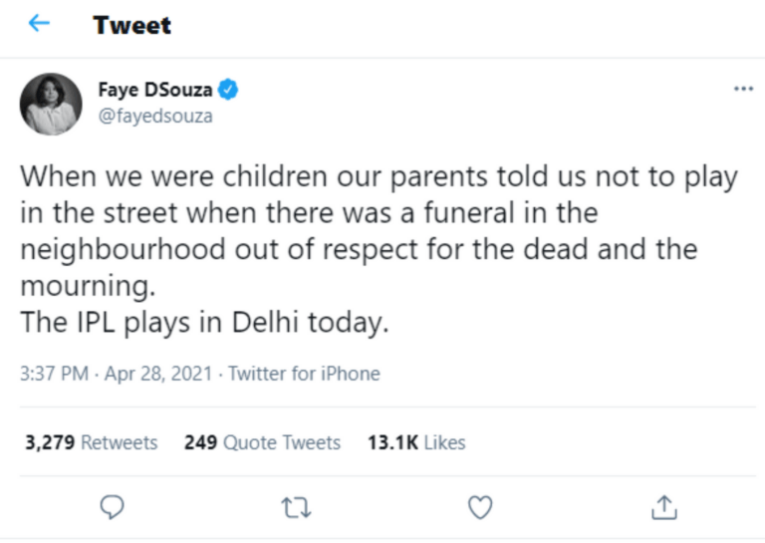The height and width of the screenshot is (543, 765).
Task: Click the line 'The IPL plays in Delhi today.'
Action: tap(204, 323)
